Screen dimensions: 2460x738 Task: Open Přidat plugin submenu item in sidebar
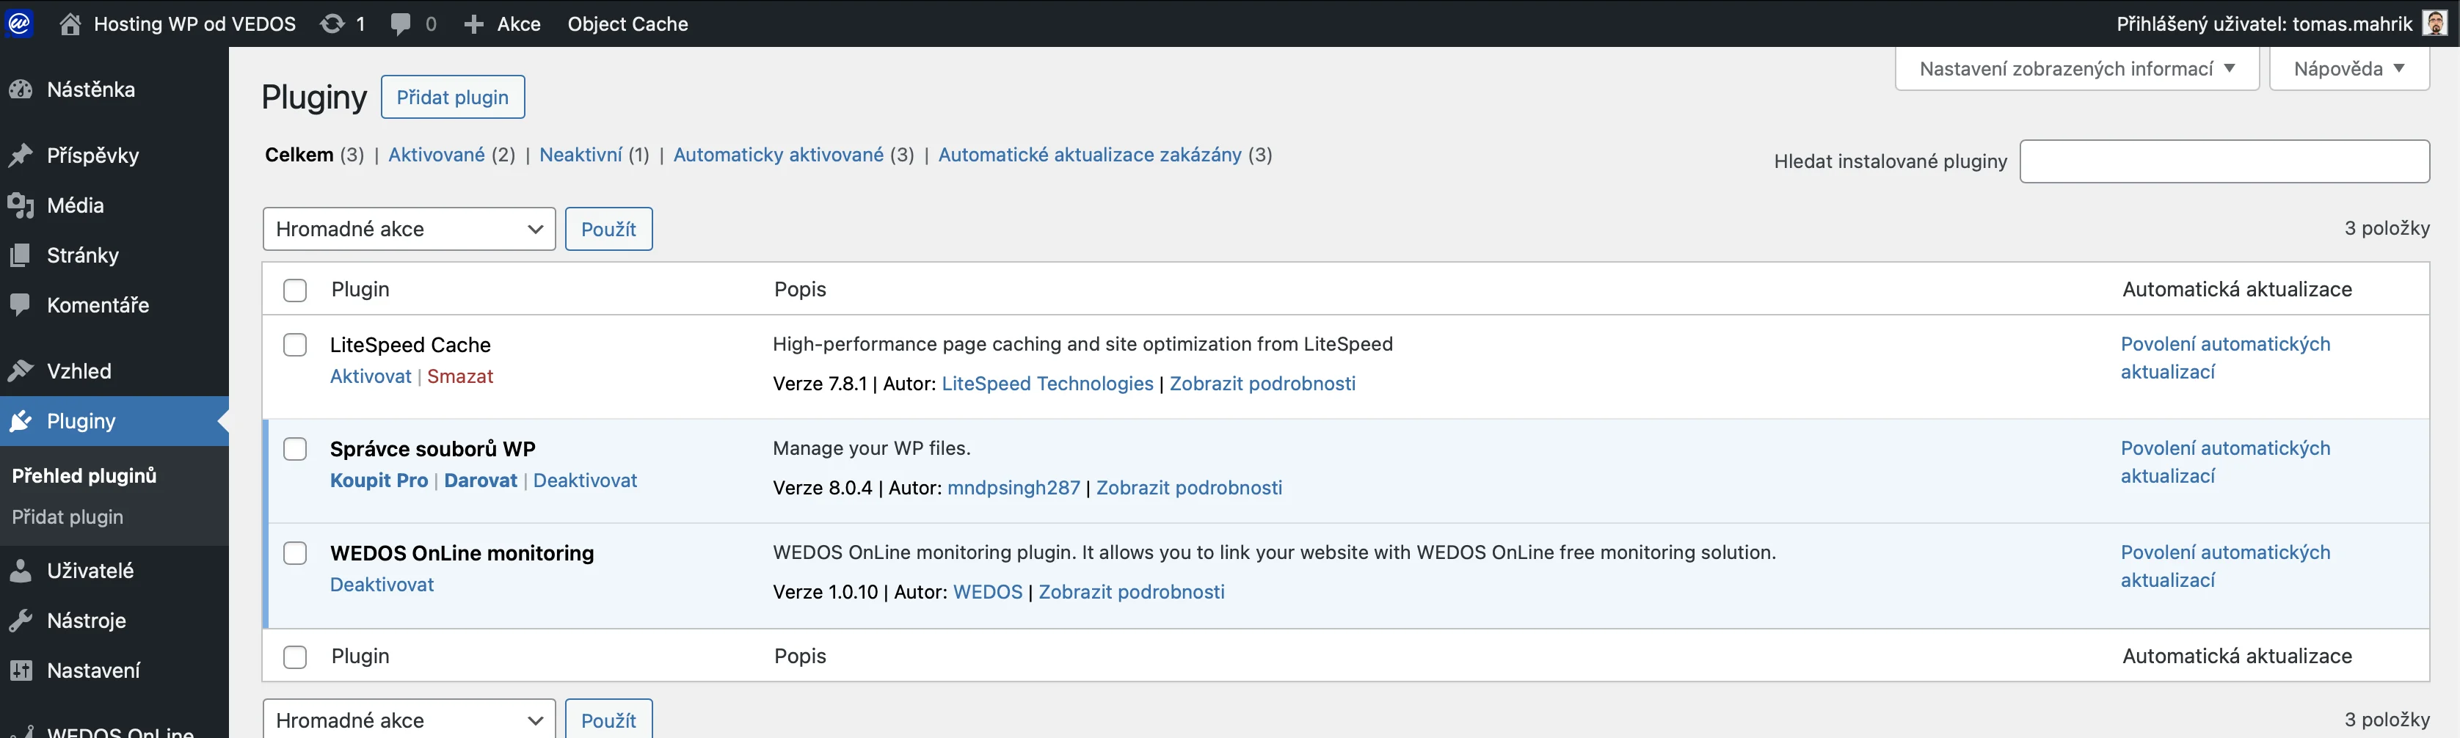click(x=68, y=517)
